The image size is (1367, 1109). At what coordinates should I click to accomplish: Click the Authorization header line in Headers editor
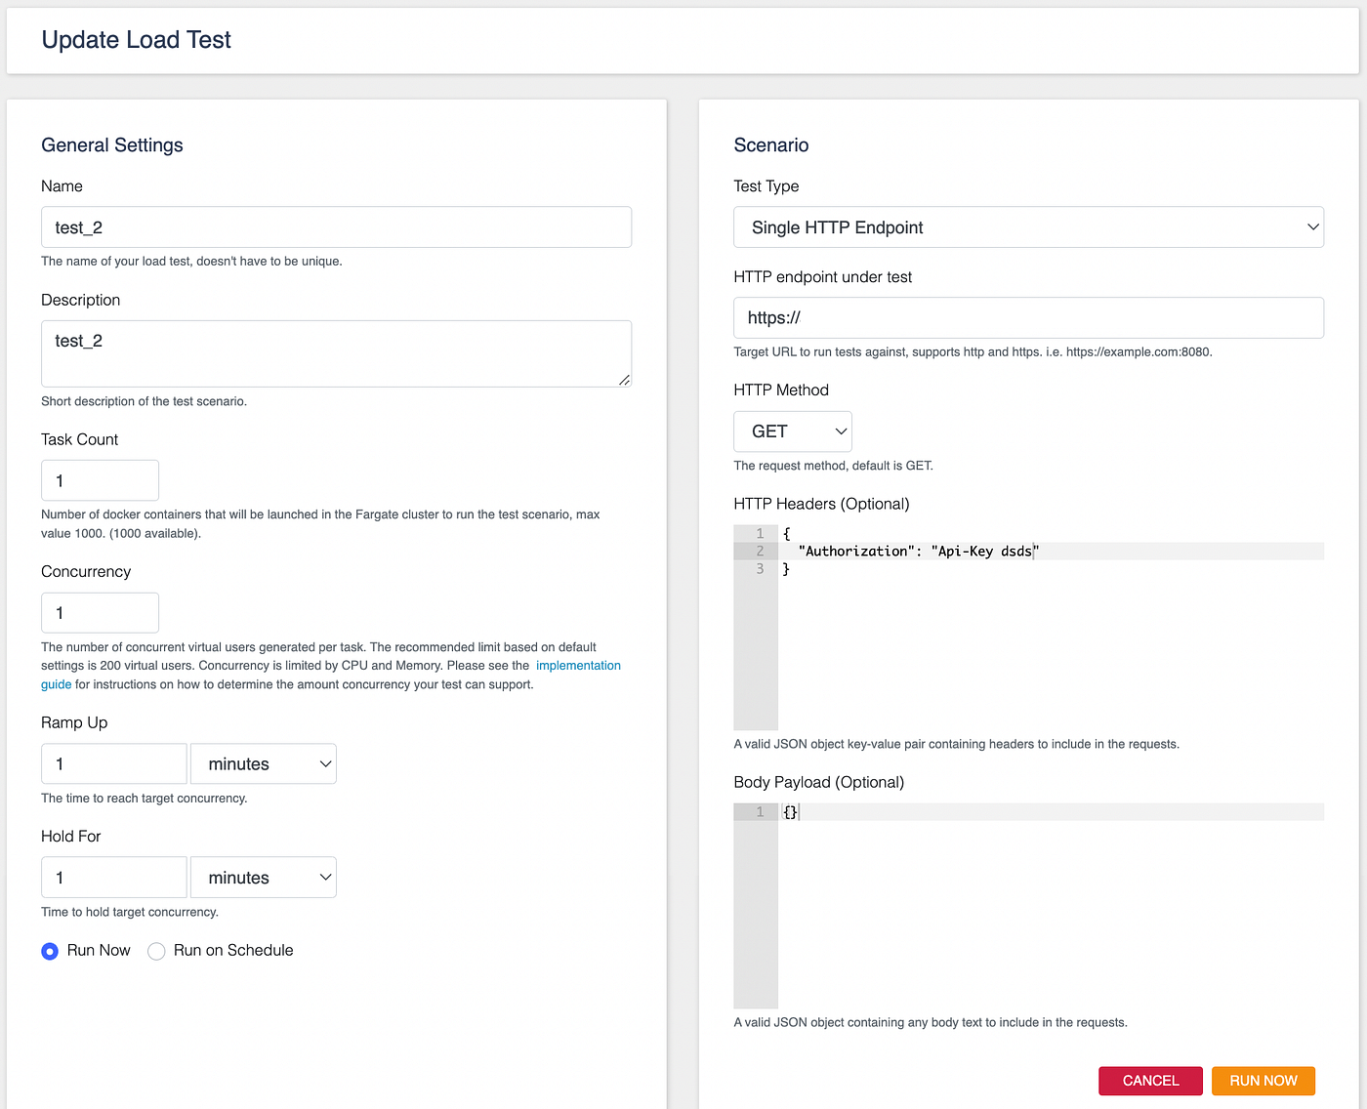click(x=918, y=551)
